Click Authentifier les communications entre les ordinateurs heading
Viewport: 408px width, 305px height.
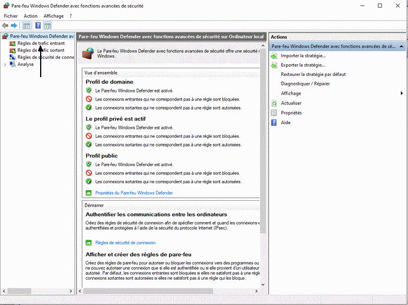pos(156,214)
